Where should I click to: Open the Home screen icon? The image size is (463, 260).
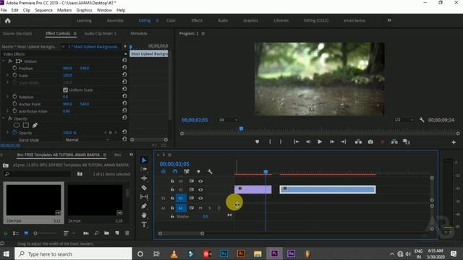click(x=8, y=21)
